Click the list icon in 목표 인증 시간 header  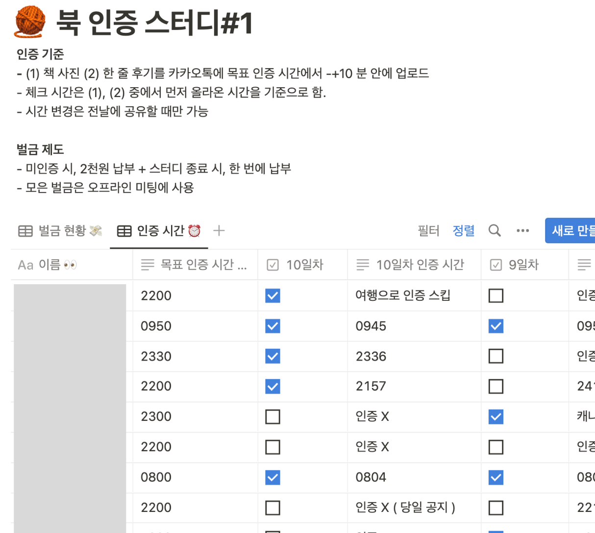pyautogui.click(x=147, y=265)
